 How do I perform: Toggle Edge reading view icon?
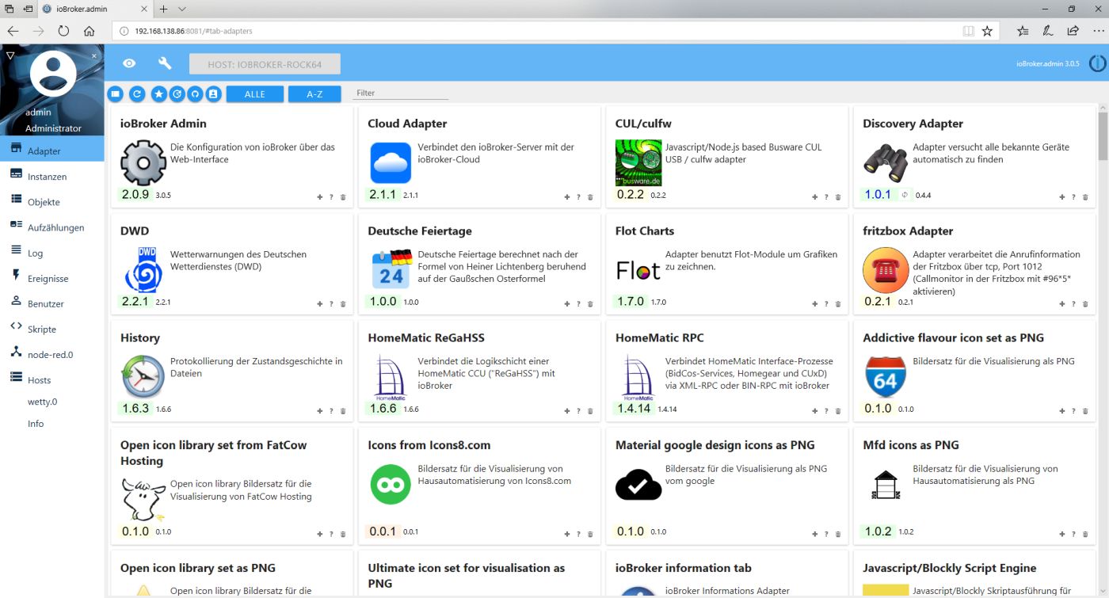968,31
